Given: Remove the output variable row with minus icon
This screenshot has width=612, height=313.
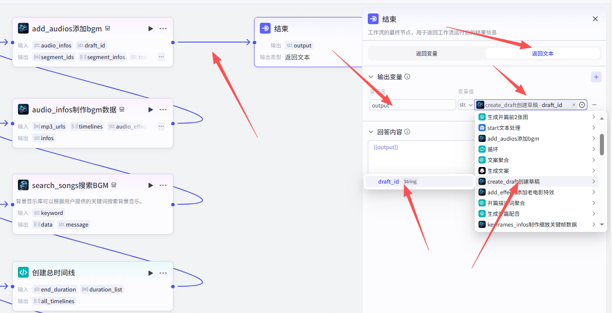Looking at the screenshot, I should 595,105.
